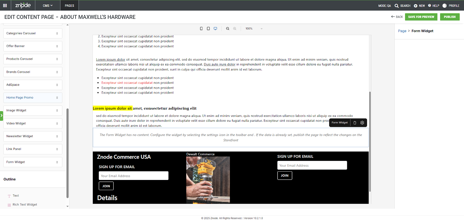This screenshot has width=464, height=222.
Task: Select the Form Widget in sidebar
Action: coord(33,162)
